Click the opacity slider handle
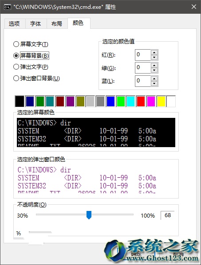Image resolution: width=201 pixels, height=265 pixels. (x=89, y=215)
